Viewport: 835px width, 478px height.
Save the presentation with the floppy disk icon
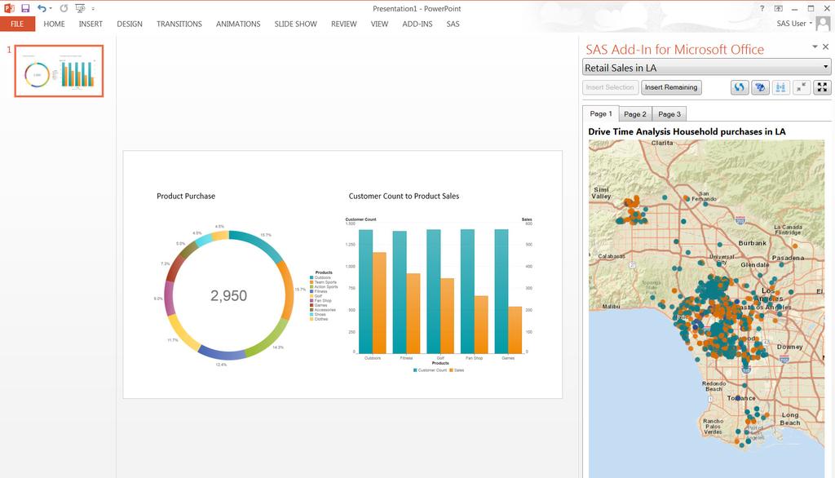[x=25, y=8]
